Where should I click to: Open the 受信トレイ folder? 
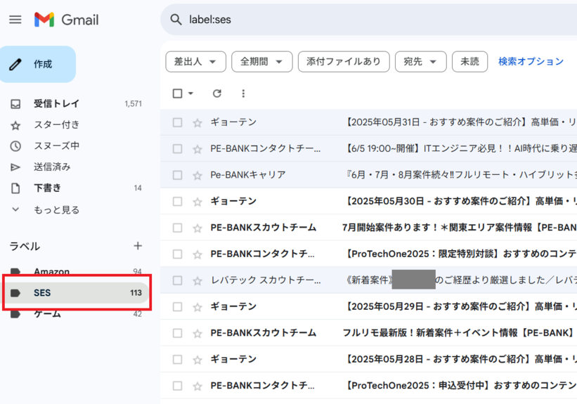(x=56, y=104)
